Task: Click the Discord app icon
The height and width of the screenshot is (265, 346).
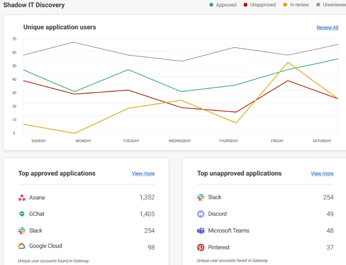Action: click(x=201, y=214)
